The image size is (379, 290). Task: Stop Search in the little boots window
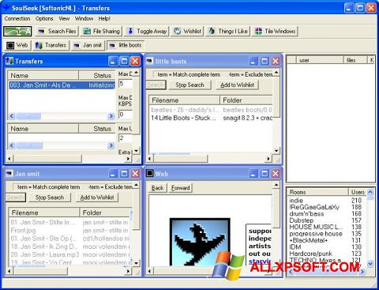pyautogui.click(x=189, y=85)
